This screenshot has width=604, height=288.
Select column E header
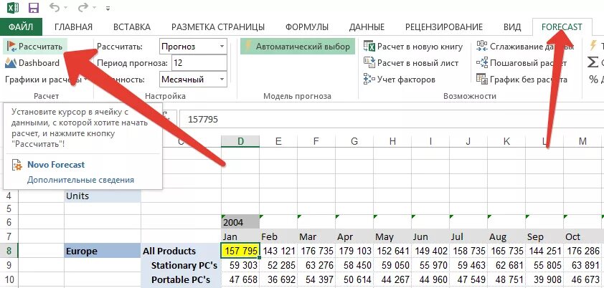click(278, 141)
